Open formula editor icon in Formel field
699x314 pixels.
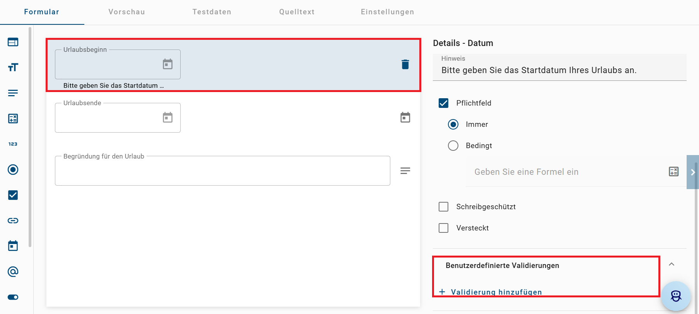tap(673, 172)
